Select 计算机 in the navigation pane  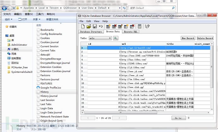point(15,49)
